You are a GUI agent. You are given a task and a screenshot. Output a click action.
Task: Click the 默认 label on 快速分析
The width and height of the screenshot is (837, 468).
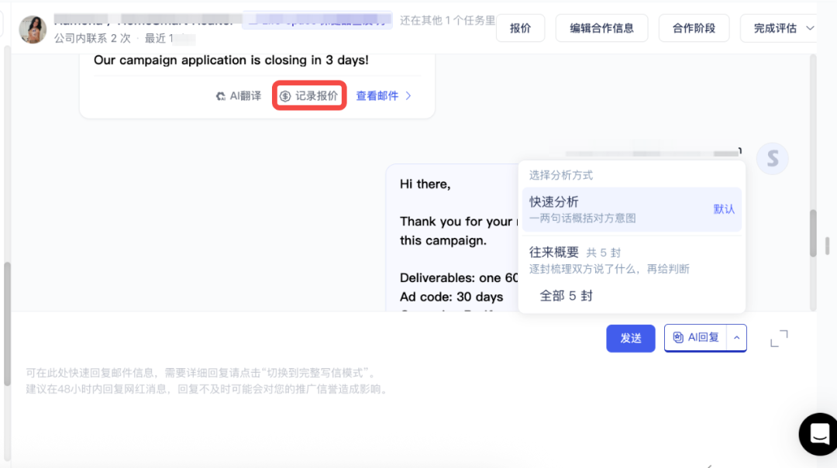point(724,209)
